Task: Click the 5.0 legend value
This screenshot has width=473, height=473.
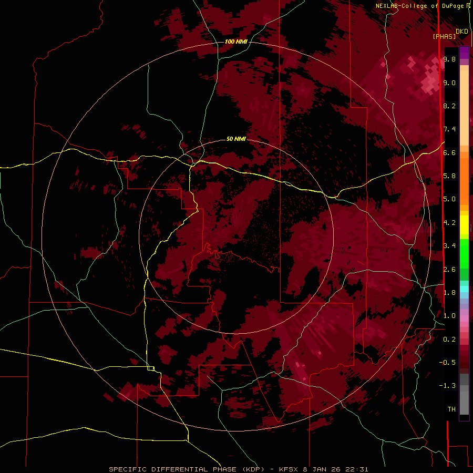Action: pos(449,199)
